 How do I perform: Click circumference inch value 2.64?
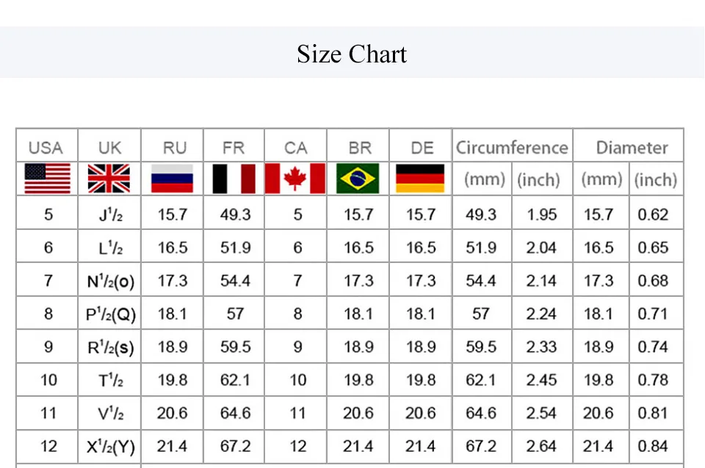coord(541,446)
